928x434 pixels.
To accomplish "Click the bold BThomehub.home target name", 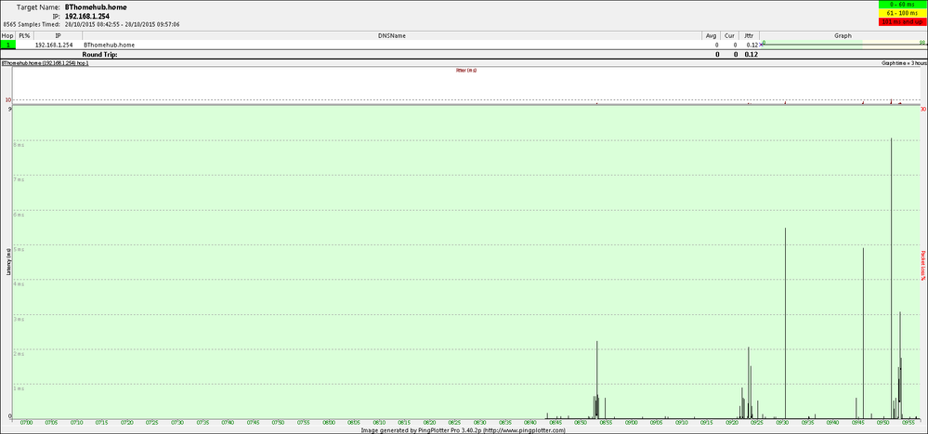I will tap(96, 7).
